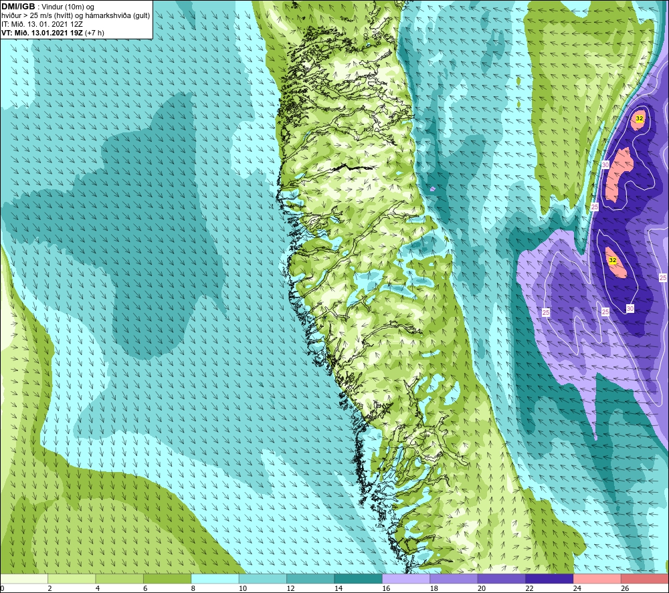Click 'Vindur (10m) og' in the title
Image resolution: width=669 pixels, height=593 pixels.
coord(68,7)
